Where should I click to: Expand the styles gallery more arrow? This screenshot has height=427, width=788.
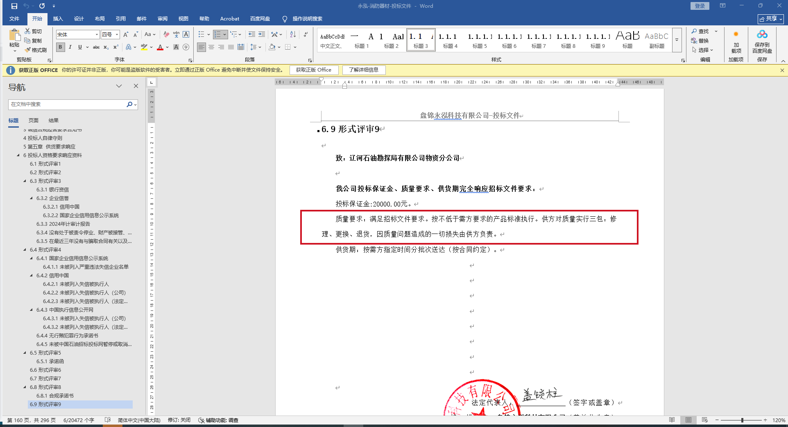point(677,40)
